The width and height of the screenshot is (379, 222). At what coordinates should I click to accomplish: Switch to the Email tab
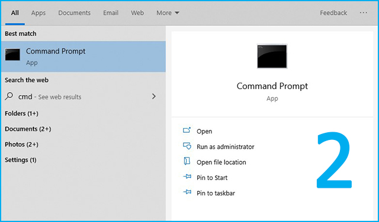coord(111,13)
